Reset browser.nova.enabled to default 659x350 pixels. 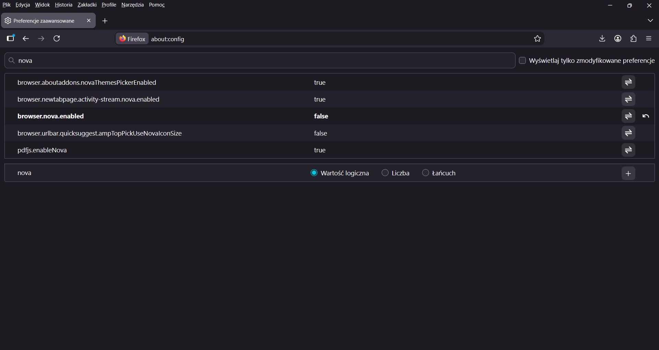[646, 116]
